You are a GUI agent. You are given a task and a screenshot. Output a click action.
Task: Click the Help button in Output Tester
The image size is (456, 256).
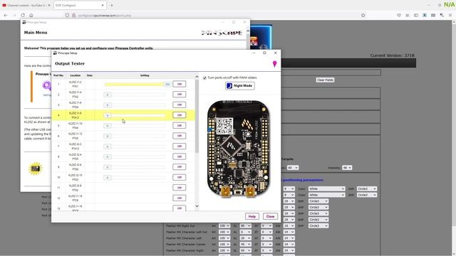click(x=252, y=216)
